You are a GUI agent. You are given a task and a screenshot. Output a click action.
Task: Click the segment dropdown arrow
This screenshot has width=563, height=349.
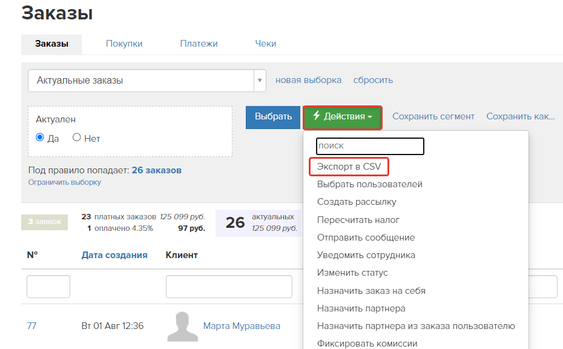click(x=260, y=81)
